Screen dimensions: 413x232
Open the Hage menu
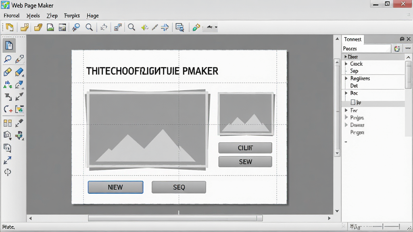pos(93,16)
